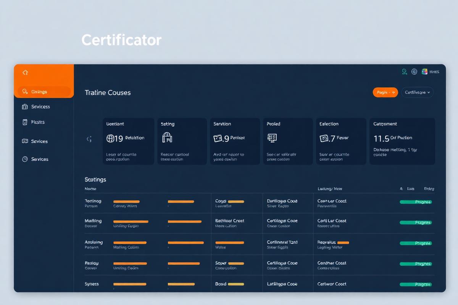Click the Totinog row name
This screenshot has height=305, width=458.
[93, 201]
